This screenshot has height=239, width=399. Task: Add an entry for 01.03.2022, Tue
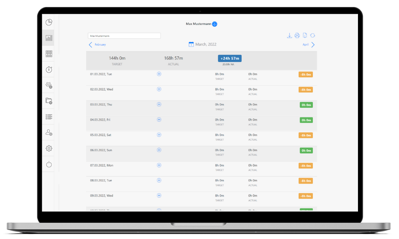coord(159,74)
